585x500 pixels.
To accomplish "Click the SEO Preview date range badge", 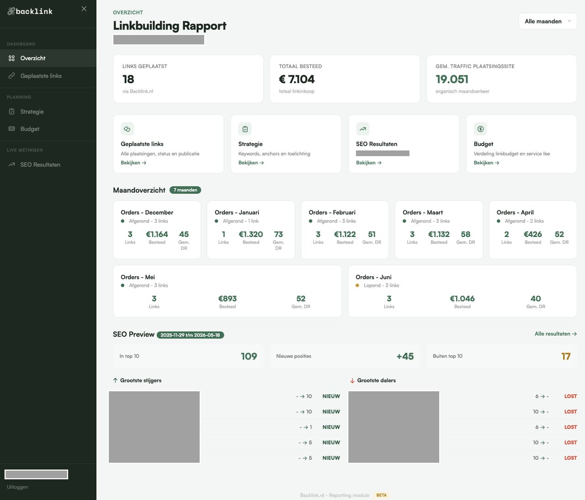I will (190, 335).
